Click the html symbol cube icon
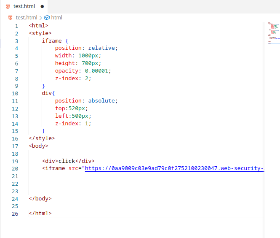 (x=47, y=18)
